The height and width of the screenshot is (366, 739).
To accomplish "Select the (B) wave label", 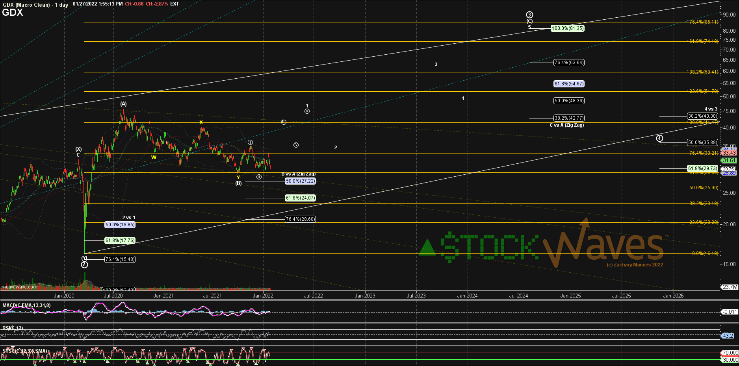I will tap(239, 183).
